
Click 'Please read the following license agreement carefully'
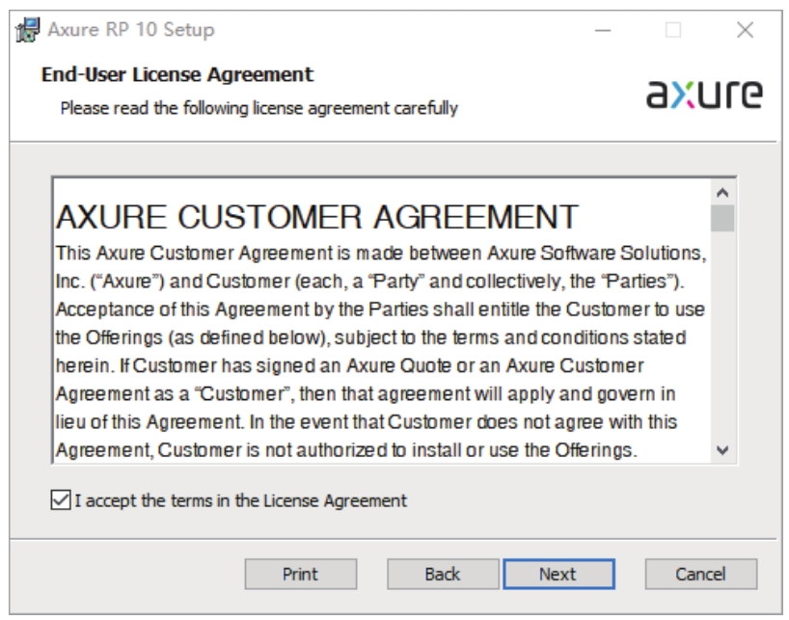(x=259, y=108)
